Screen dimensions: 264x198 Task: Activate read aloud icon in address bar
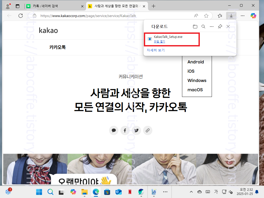coord(196,16)
